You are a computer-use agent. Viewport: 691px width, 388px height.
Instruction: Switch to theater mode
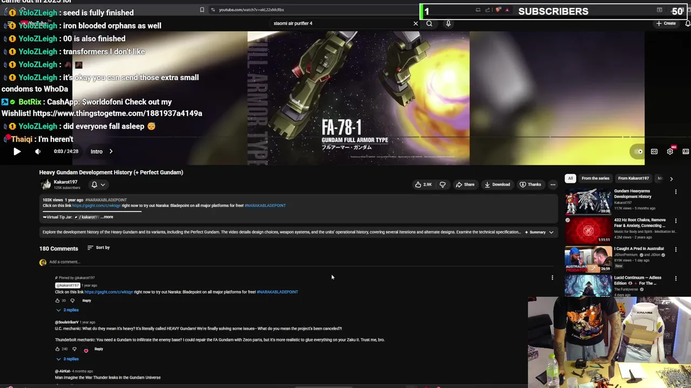point(686,151)
